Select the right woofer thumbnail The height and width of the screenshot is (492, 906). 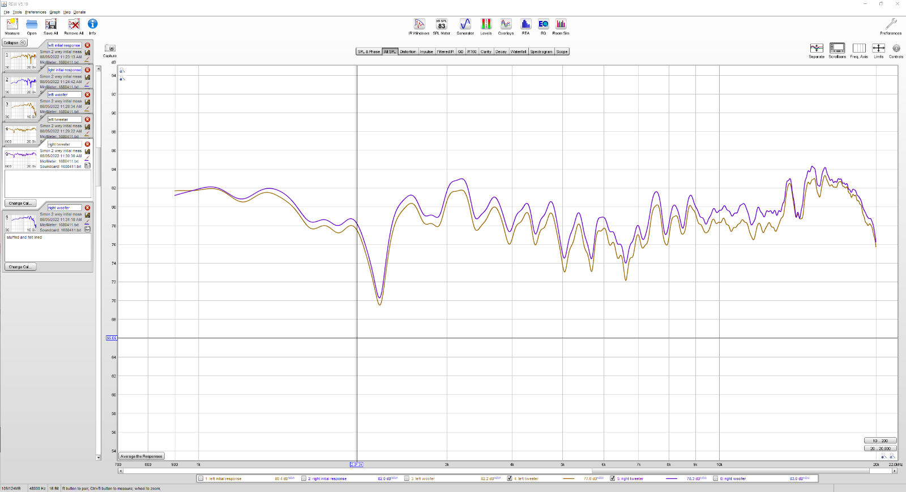pyautogui.click(x=20, y=222)
